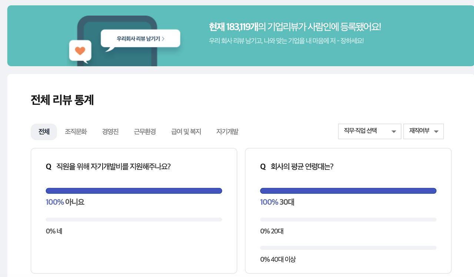Click the Q icon beside 평균 연령대 question

pyautogui.click(x=263, y=167)
